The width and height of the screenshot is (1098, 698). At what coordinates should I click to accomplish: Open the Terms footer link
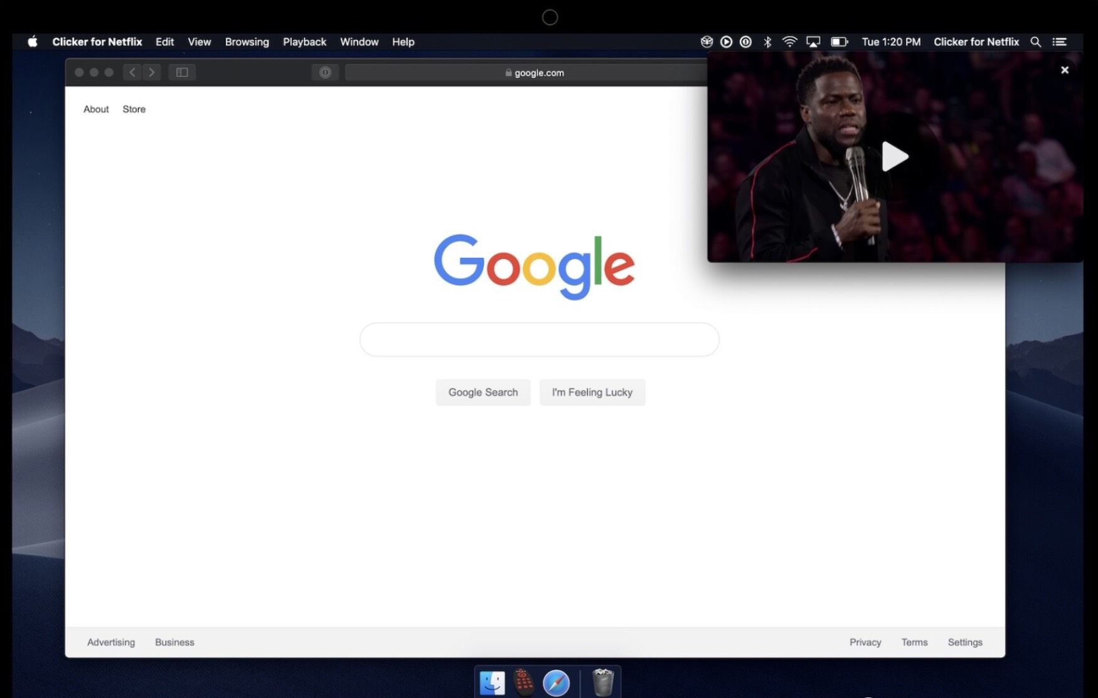click(914, 642)
